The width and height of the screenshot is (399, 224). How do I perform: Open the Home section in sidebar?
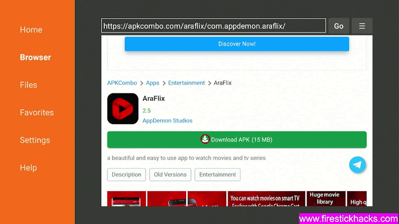click(x=31, y=30)
